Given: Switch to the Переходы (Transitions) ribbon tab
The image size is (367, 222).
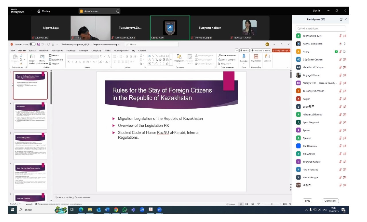Looking at the screenshot, I should (71, 51).
